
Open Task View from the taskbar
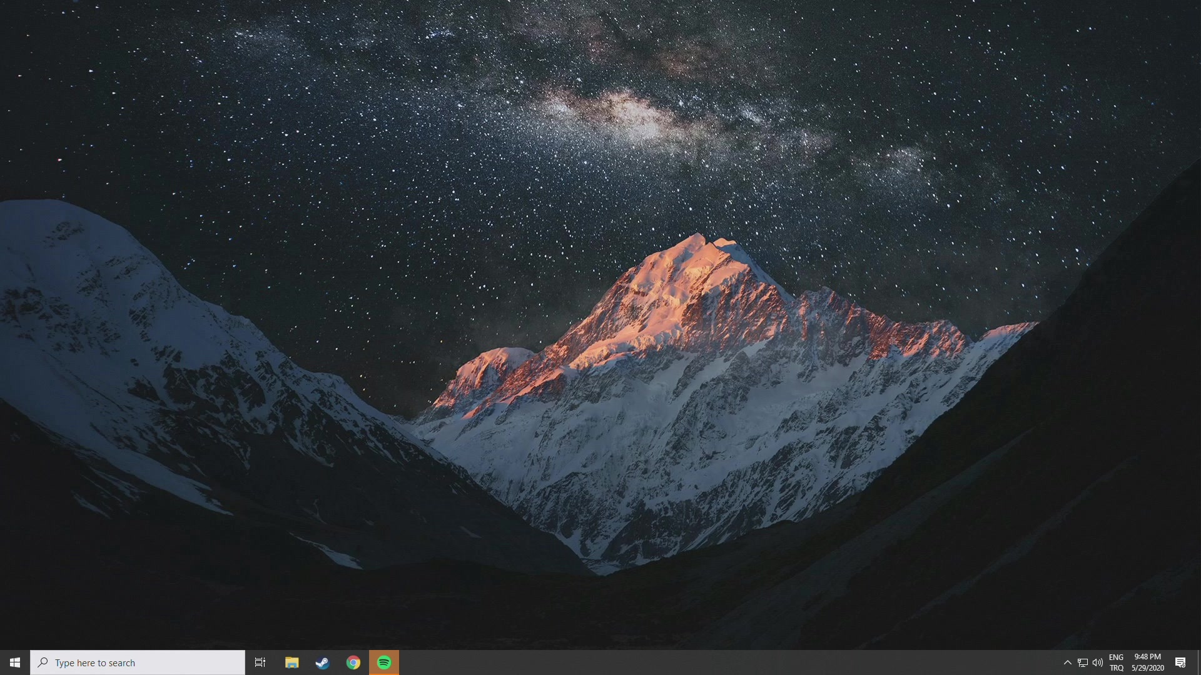(x=260, y=662)
